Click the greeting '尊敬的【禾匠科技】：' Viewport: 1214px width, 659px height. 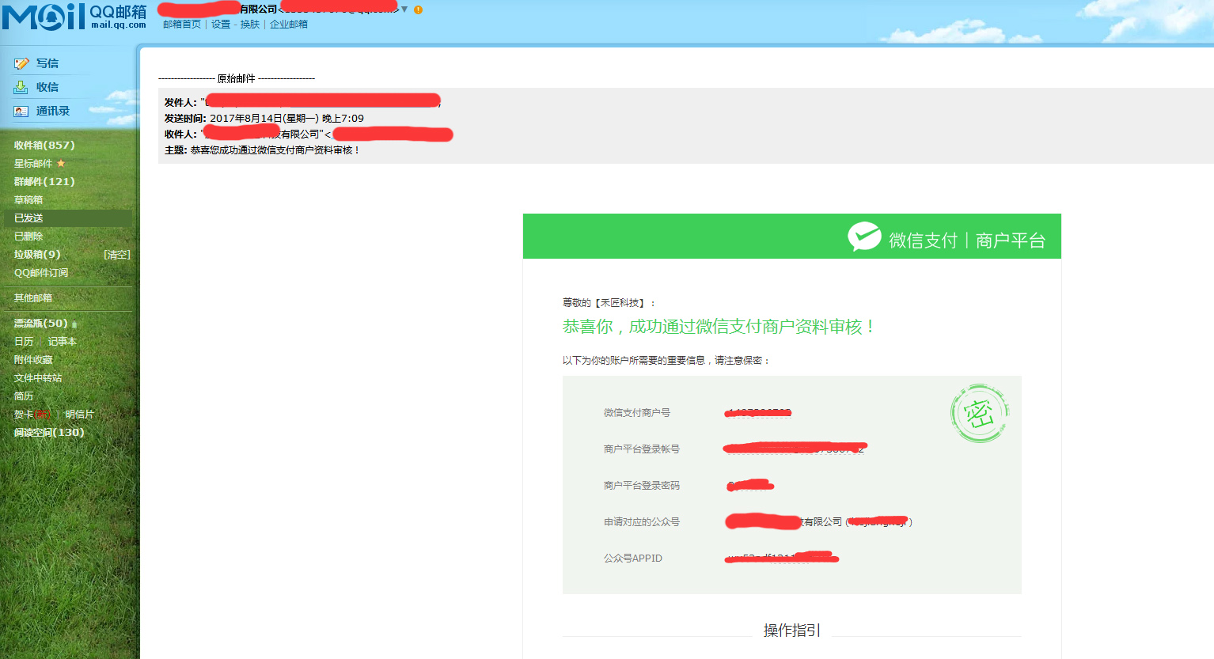609,303
